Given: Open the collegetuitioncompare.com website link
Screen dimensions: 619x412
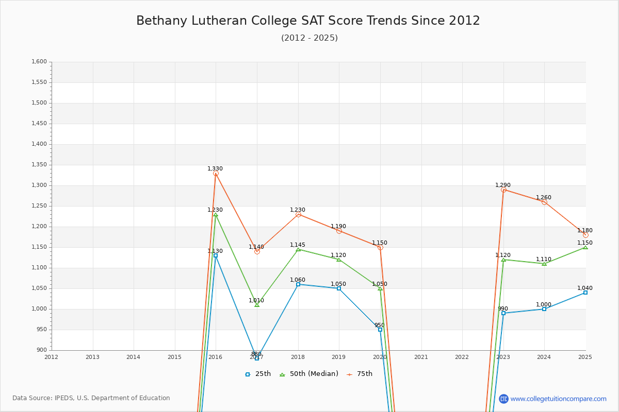Looking at the screenshot, I should pyautogui.click(x=558, y=399).
